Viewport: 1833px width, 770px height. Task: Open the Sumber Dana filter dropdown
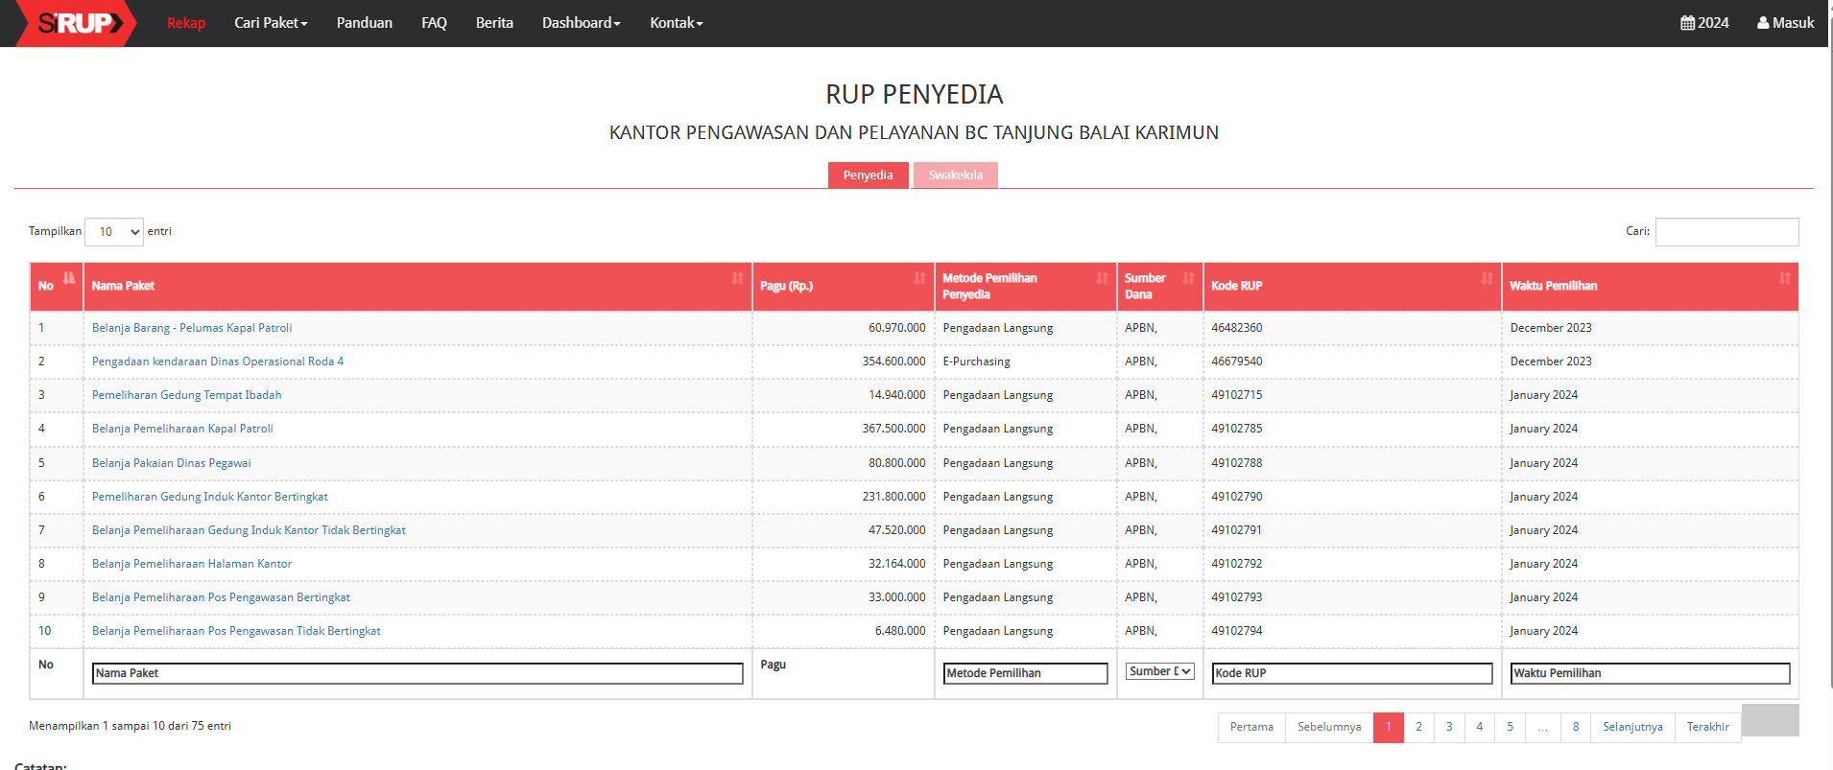coord(1159,672)
